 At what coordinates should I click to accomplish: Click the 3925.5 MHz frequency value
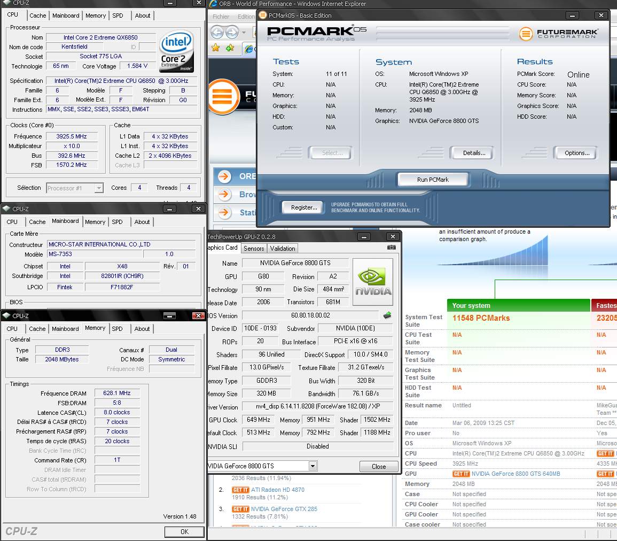pos(71,136)
